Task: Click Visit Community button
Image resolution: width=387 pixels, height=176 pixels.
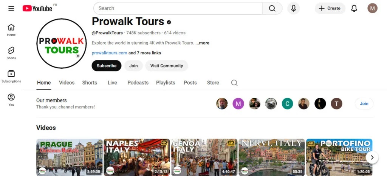Action: point(166,66)
